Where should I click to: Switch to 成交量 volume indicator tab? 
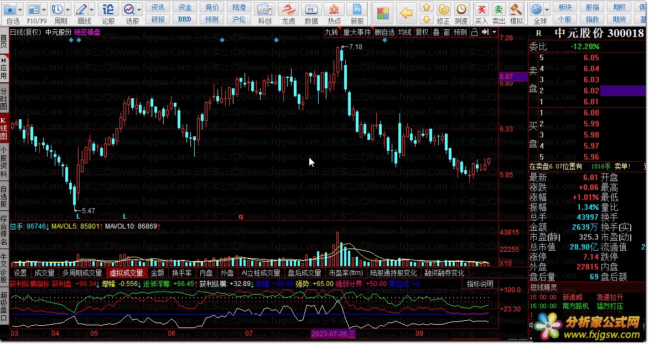pos(44,273)
